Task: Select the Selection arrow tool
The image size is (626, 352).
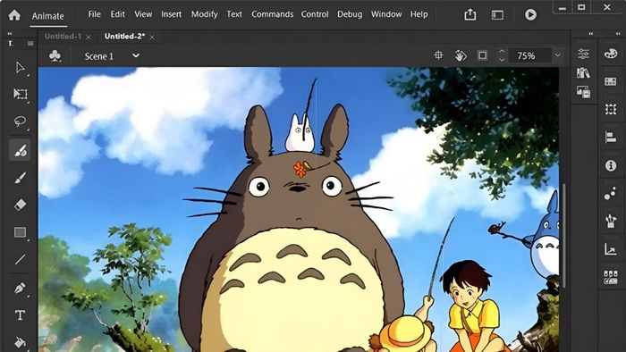Action: coord(20,67)
